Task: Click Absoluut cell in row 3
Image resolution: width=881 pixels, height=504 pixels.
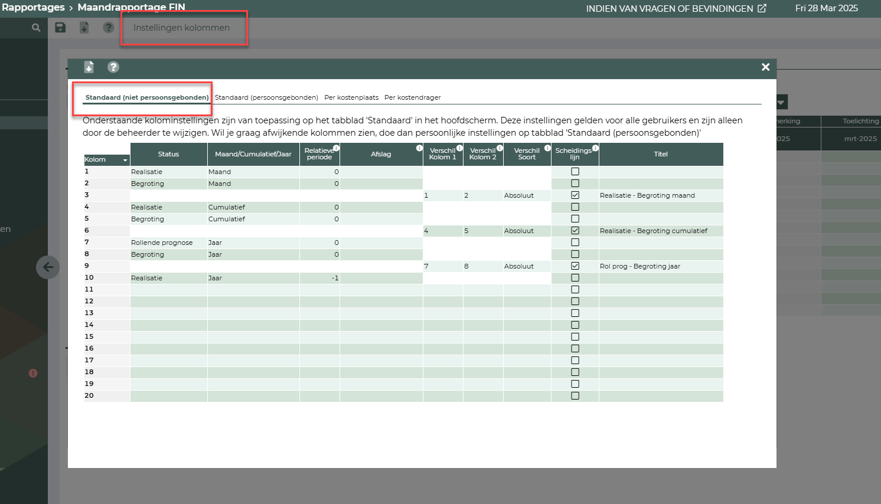Action: (x=527, y=195)
